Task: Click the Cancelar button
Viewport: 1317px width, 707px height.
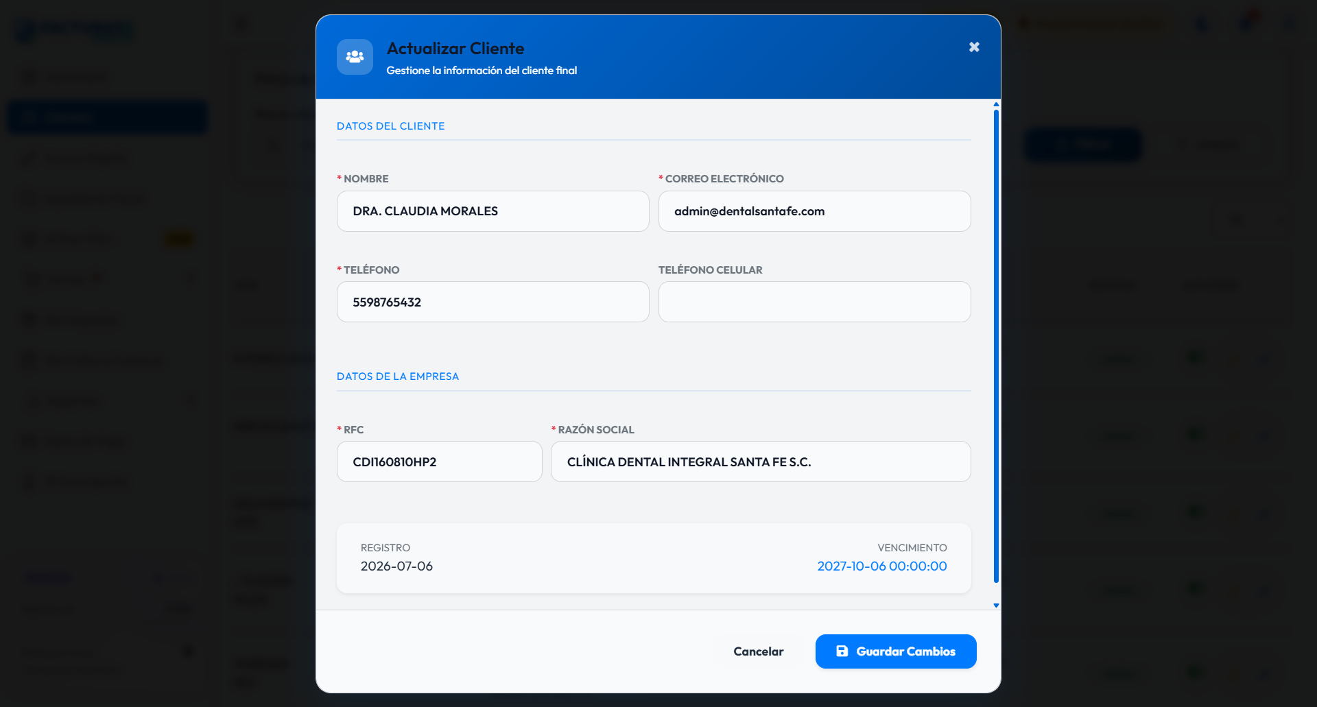Action: click(x=758, y=651)
